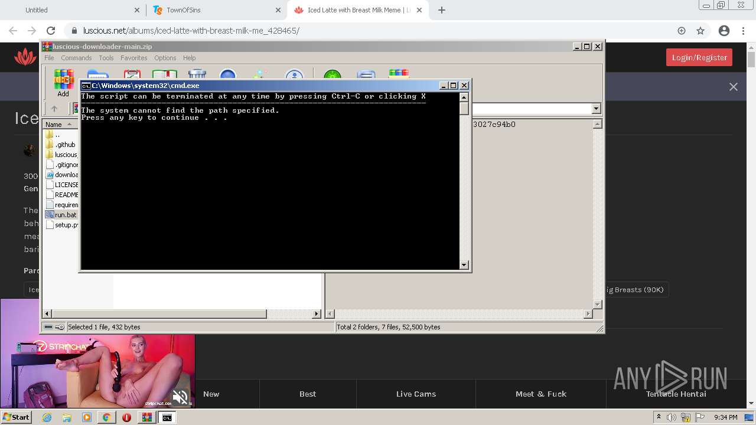Image resolution: width=756 pixels, height=425 pixels.
Task: Click the WinRAR up one level arrow
Action: tap(54, 109)
